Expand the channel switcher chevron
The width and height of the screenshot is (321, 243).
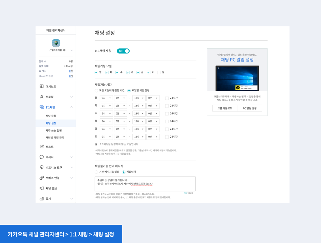tap(71, 50)
